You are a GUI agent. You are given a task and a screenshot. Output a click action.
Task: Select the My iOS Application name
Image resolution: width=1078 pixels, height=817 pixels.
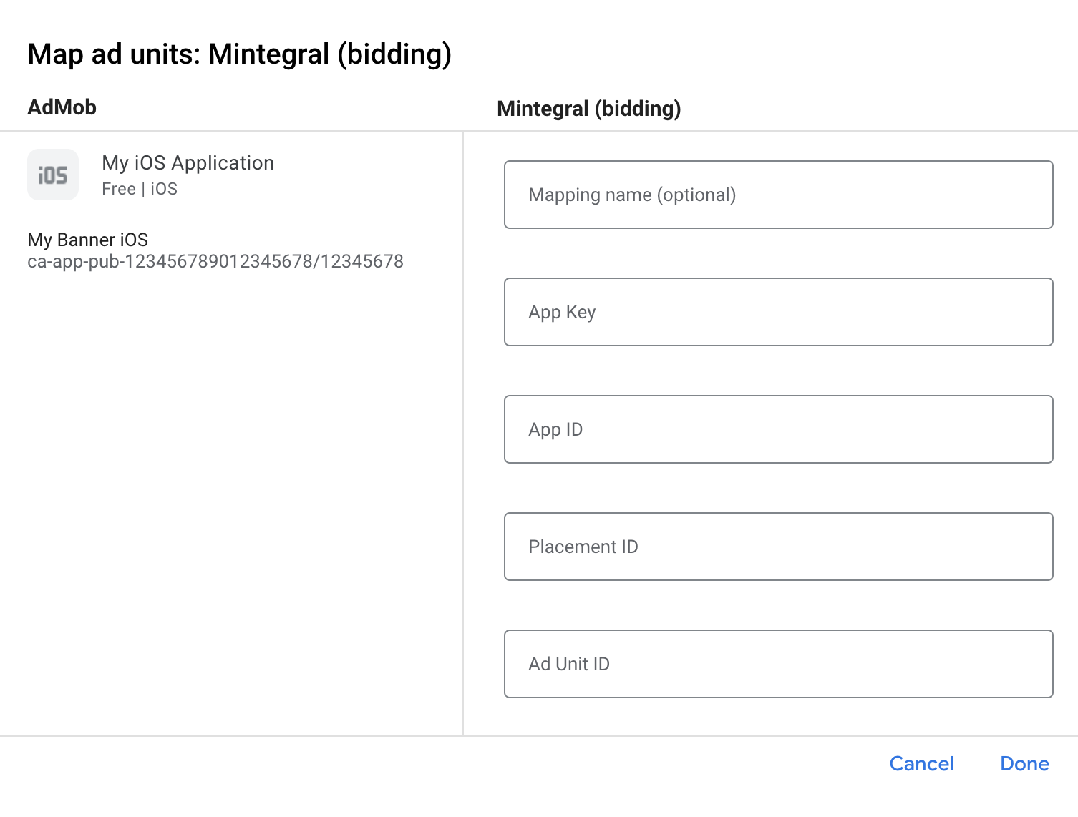click(188, 163)
